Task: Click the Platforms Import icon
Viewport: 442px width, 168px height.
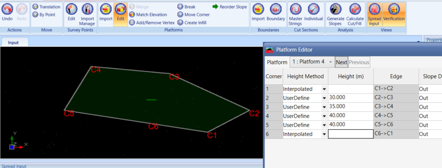Action: 106,10
